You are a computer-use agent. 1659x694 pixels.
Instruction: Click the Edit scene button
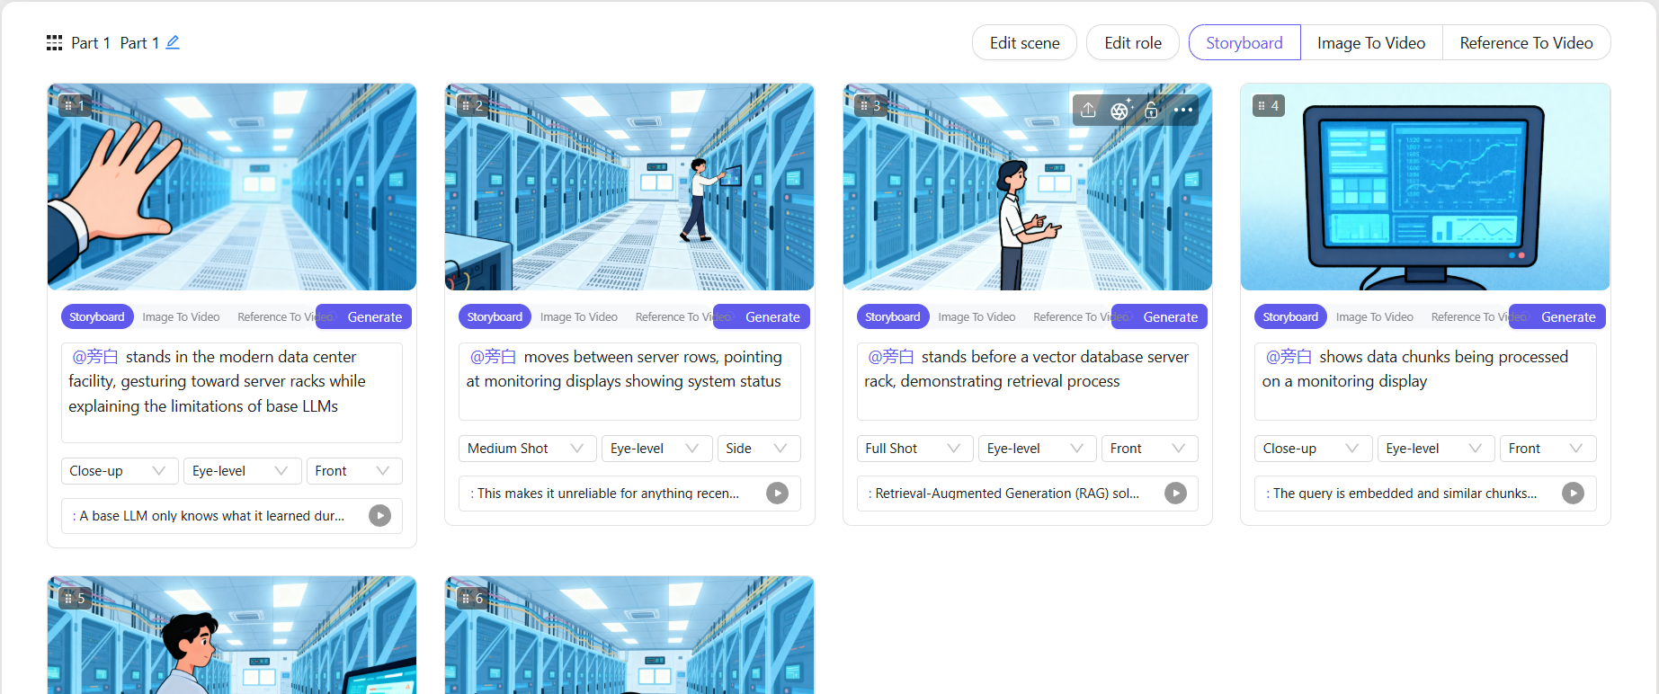click(x=1024, y=42)
